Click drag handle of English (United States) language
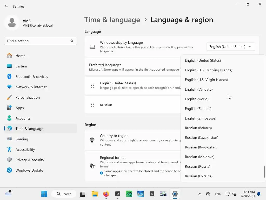The width and height of the screenshot is (266, 200). [x=92, y=86]
